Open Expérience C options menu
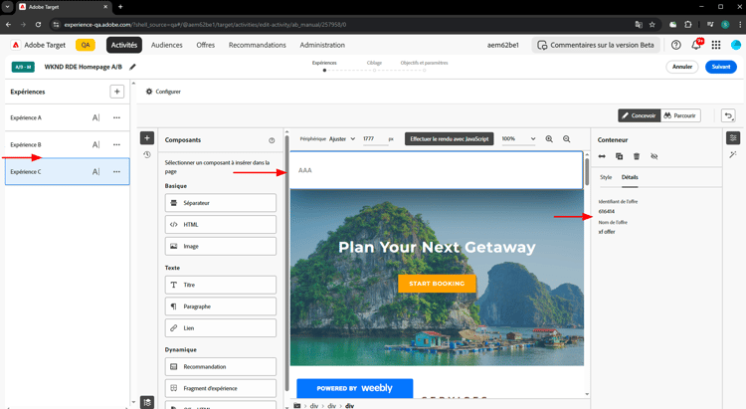 pyautogui.click(x=116, y=172)
